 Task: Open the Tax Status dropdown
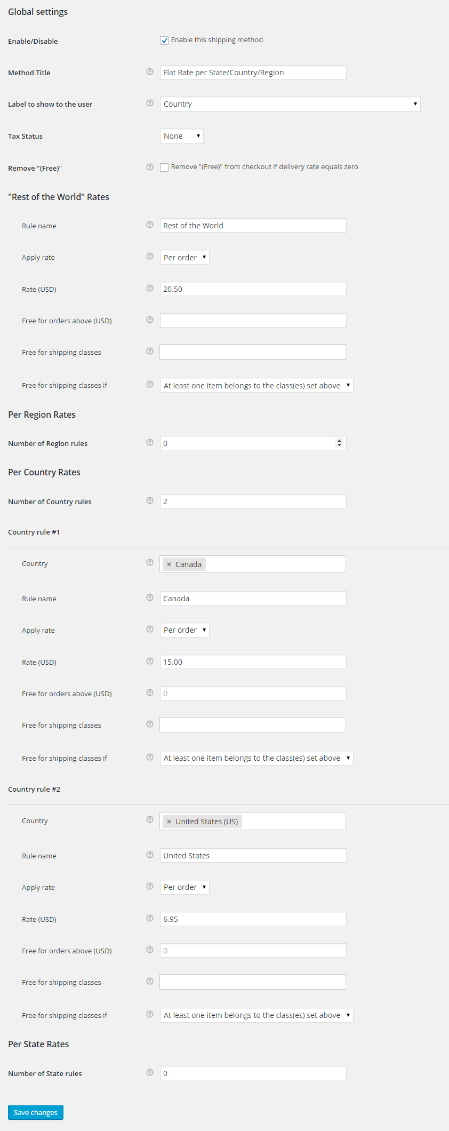coord(181,136)
